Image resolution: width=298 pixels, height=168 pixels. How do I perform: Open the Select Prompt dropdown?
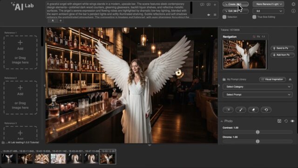pyautogui.click(x=257, y=95)
